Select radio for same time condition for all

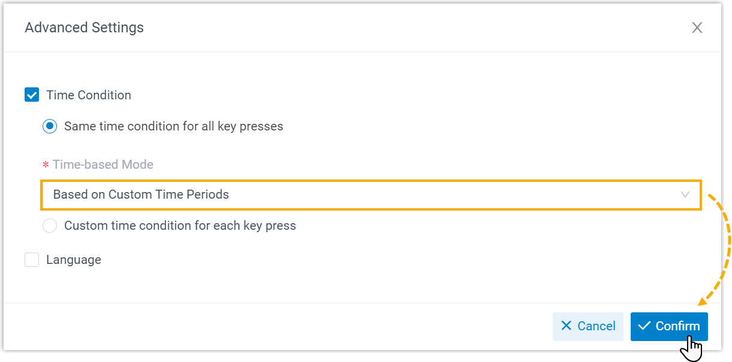point(50,126)
